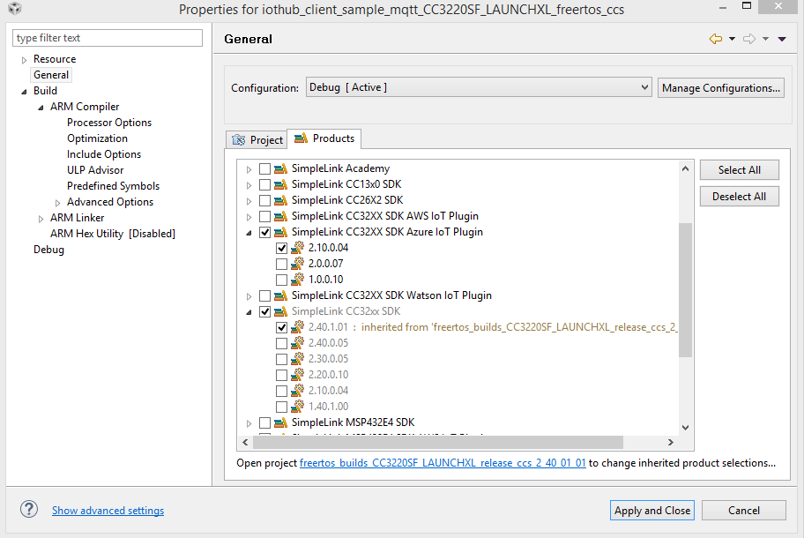Click the products list horizontal scrollbar thumb
Viewport: 804px width, 538px height.
tap(438, 442)
